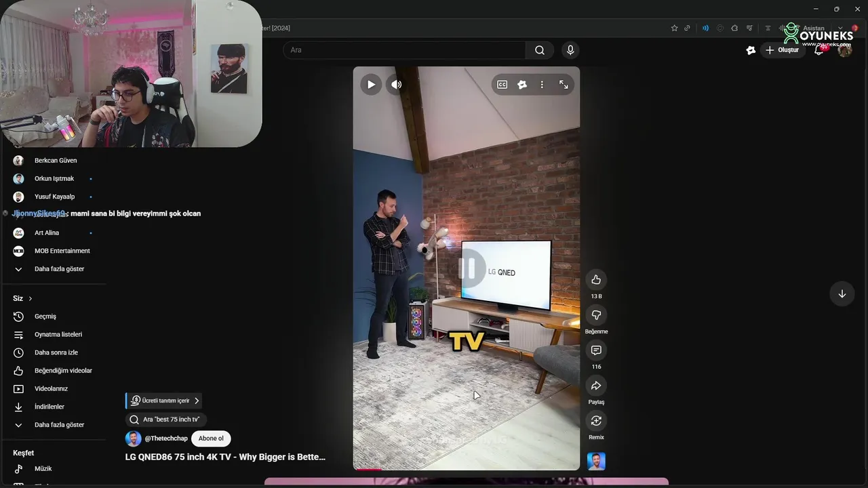Image resolution: width=868 pixels, height=488 pixels.
Task: Dislike the video with Beğenme button
Action: click(x=596, y=314)
